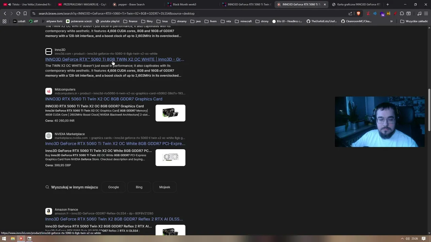
Task: Open the volume icon in system tray
Action: [x=407, y=239]
